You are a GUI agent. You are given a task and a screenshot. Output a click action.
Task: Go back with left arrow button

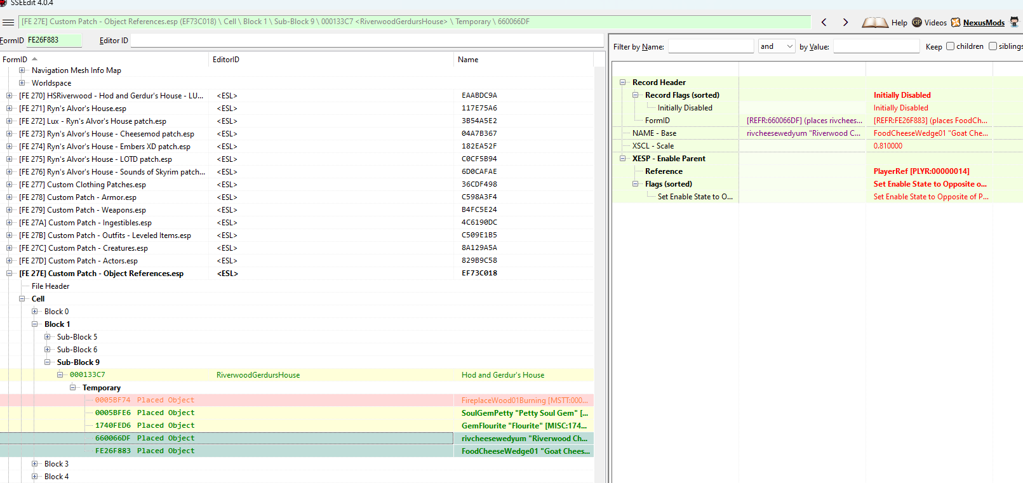click(x=824, y=22)
